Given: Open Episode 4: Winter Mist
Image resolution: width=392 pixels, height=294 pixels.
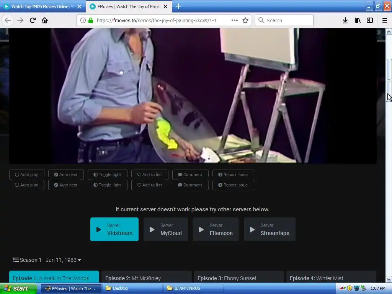Looking at the screenshot, I should (x=331, y=277).
